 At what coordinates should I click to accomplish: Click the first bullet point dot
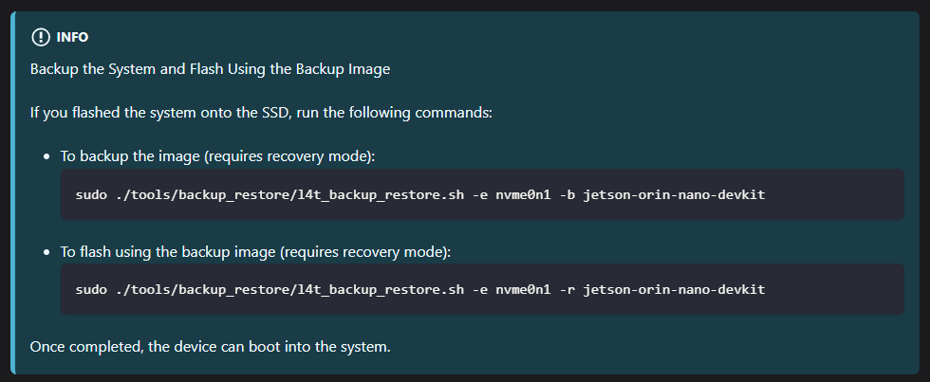pyautogui.click(x=46, y=157)
